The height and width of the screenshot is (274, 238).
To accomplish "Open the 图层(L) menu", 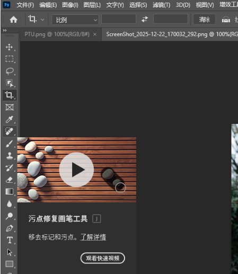I will (92, 5).
